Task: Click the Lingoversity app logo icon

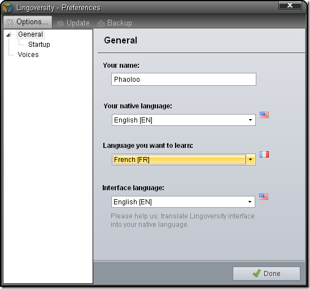Action: (7, 7)
